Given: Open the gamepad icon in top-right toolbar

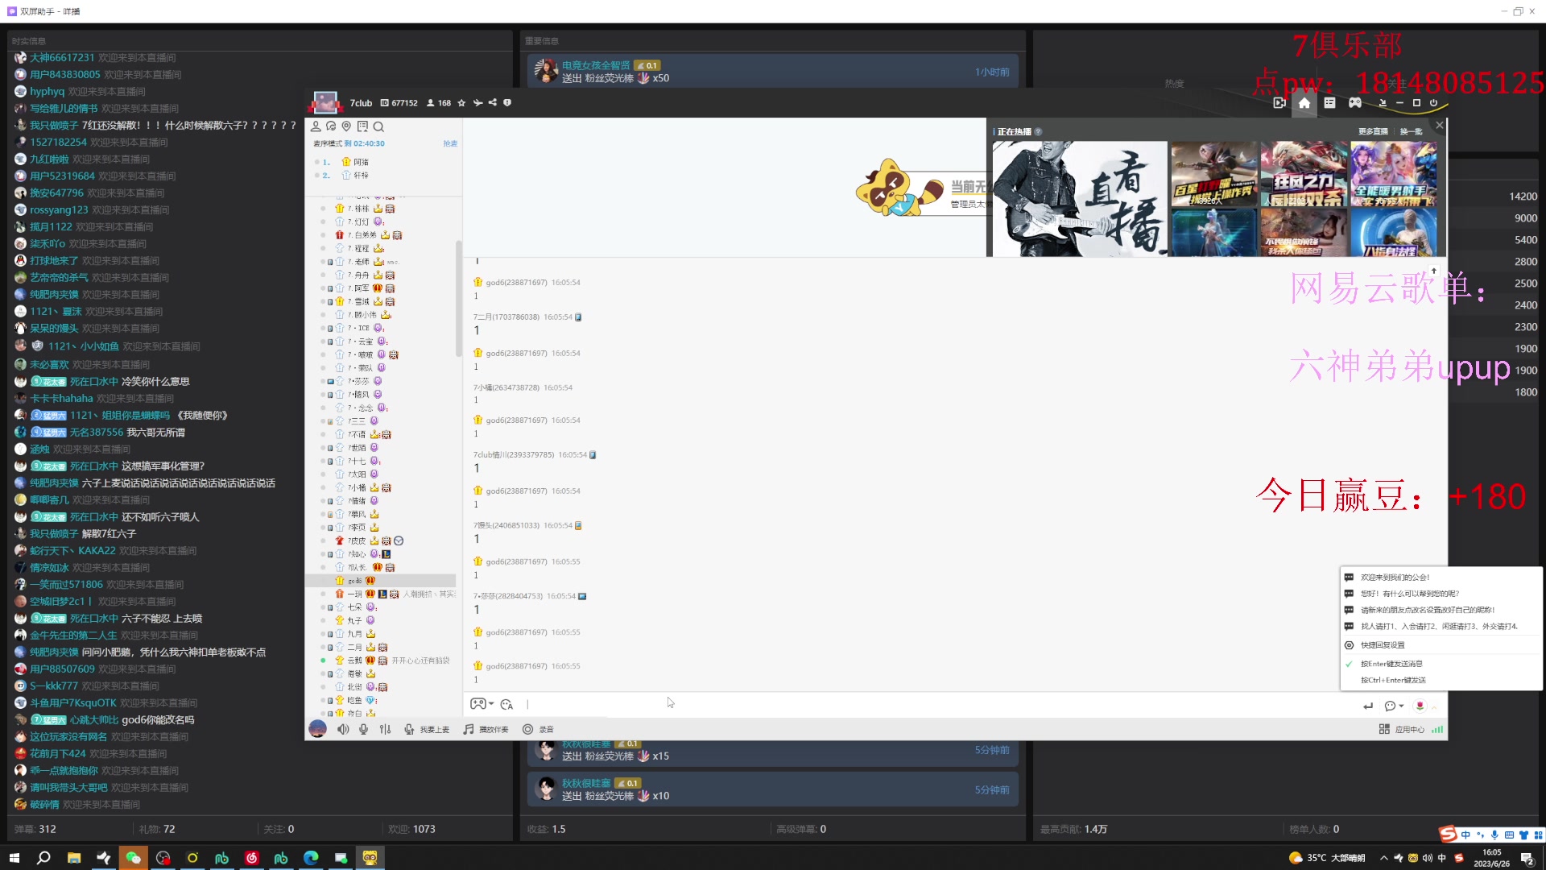Looking at the screenshot, I should (x=1355, y=103).
